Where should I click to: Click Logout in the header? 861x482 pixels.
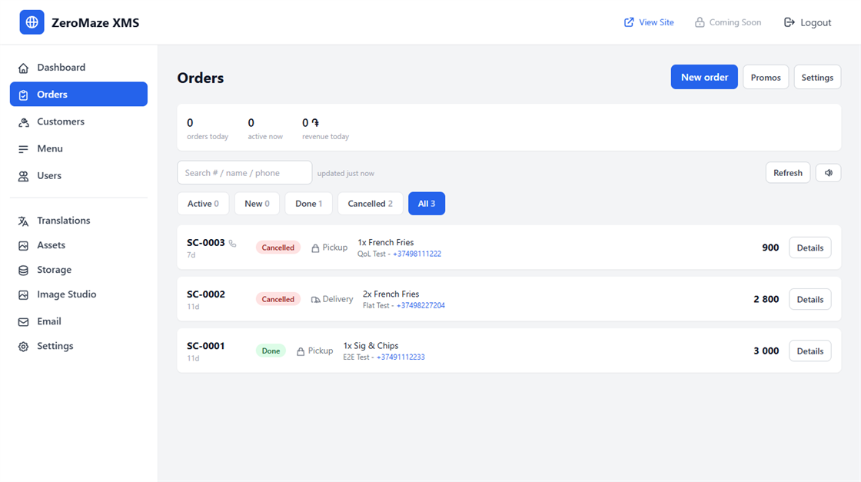(x=807, y=22)
